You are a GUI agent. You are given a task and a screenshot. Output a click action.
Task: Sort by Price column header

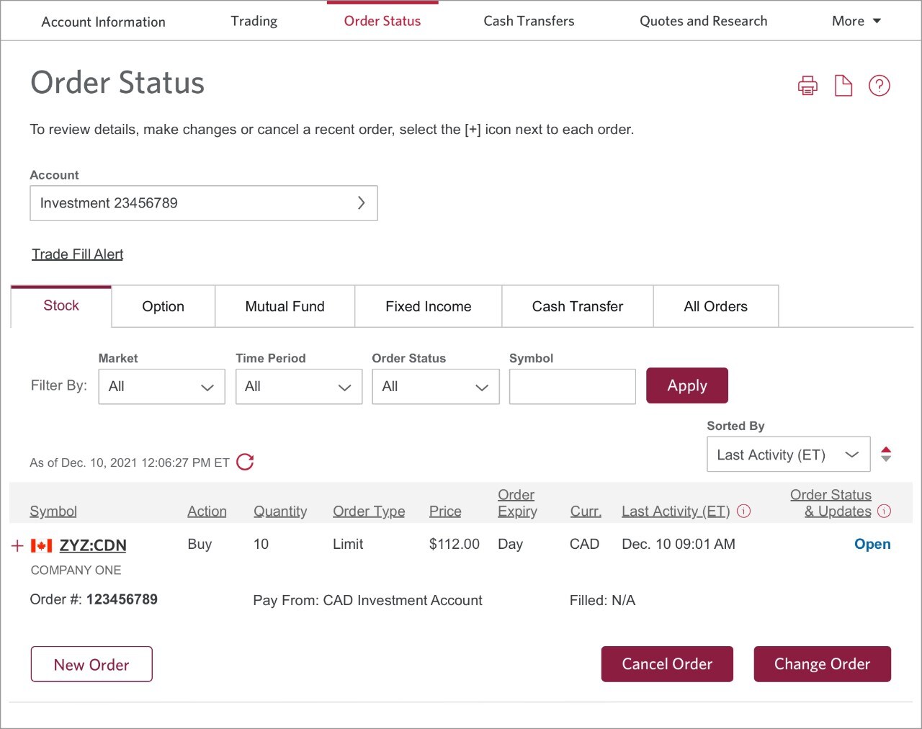point(445,511)
